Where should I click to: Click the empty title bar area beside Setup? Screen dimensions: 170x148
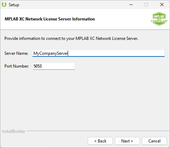point(73,5)
